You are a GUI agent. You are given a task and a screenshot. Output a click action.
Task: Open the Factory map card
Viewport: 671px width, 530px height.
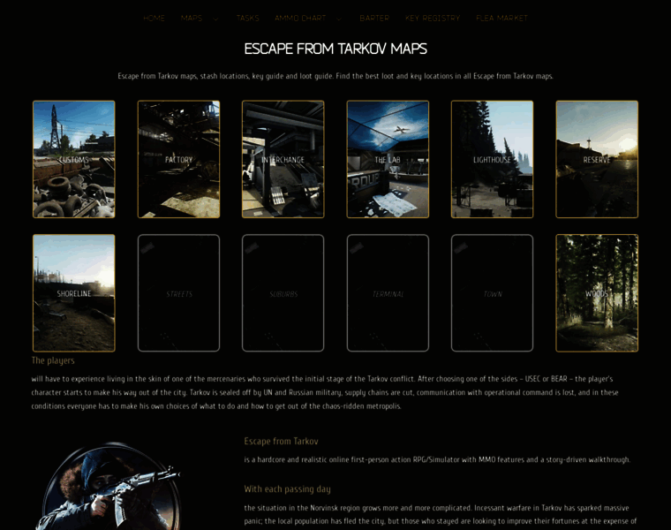[x=178, y=159]
